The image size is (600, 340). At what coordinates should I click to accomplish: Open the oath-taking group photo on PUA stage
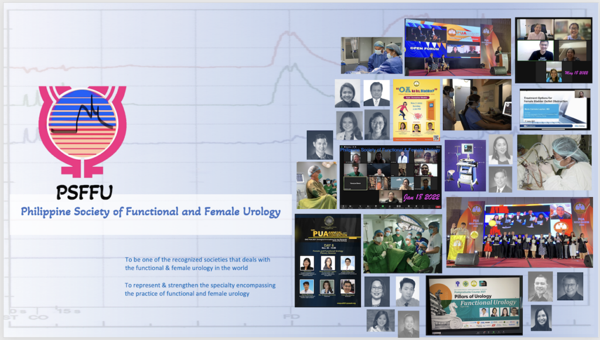[x=519, y=232]
